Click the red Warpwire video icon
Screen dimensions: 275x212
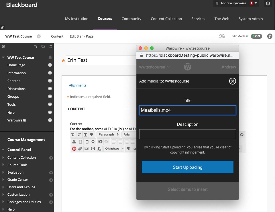[x=74, y=149]
